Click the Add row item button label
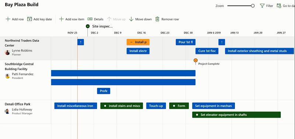The height and width of the screenshot is (139, 295). (75, 19)
